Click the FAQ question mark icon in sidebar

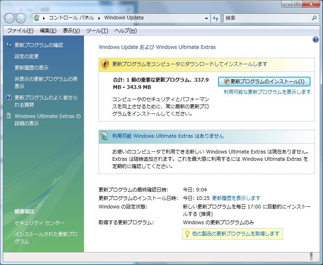coord(8,97)
